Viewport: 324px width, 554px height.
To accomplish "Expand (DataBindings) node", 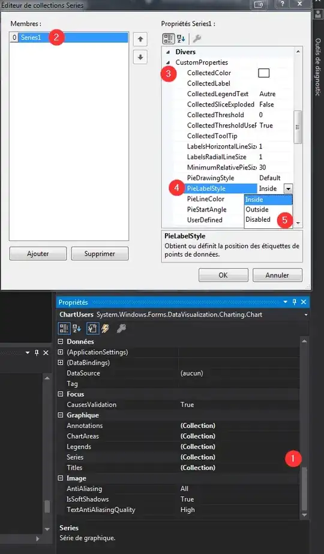I will point(61,362).
